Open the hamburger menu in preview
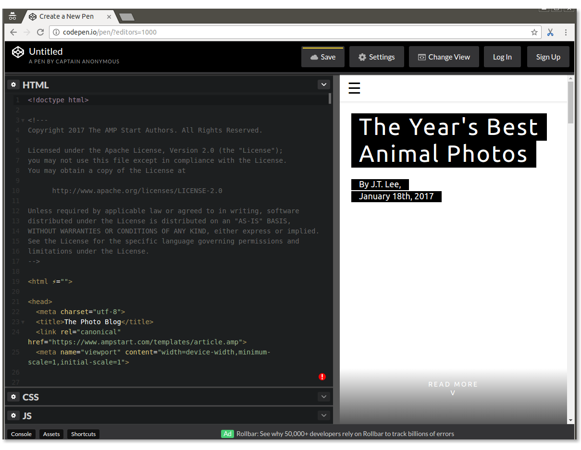The width and height of the screenshot is (581, 450). 354,88
